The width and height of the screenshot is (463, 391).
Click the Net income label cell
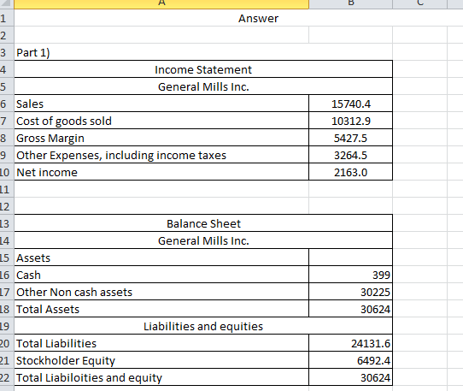pyautogui.click(x=161, y=172)
